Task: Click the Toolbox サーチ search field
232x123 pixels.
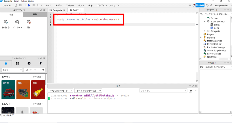Action: coord(34,70)
